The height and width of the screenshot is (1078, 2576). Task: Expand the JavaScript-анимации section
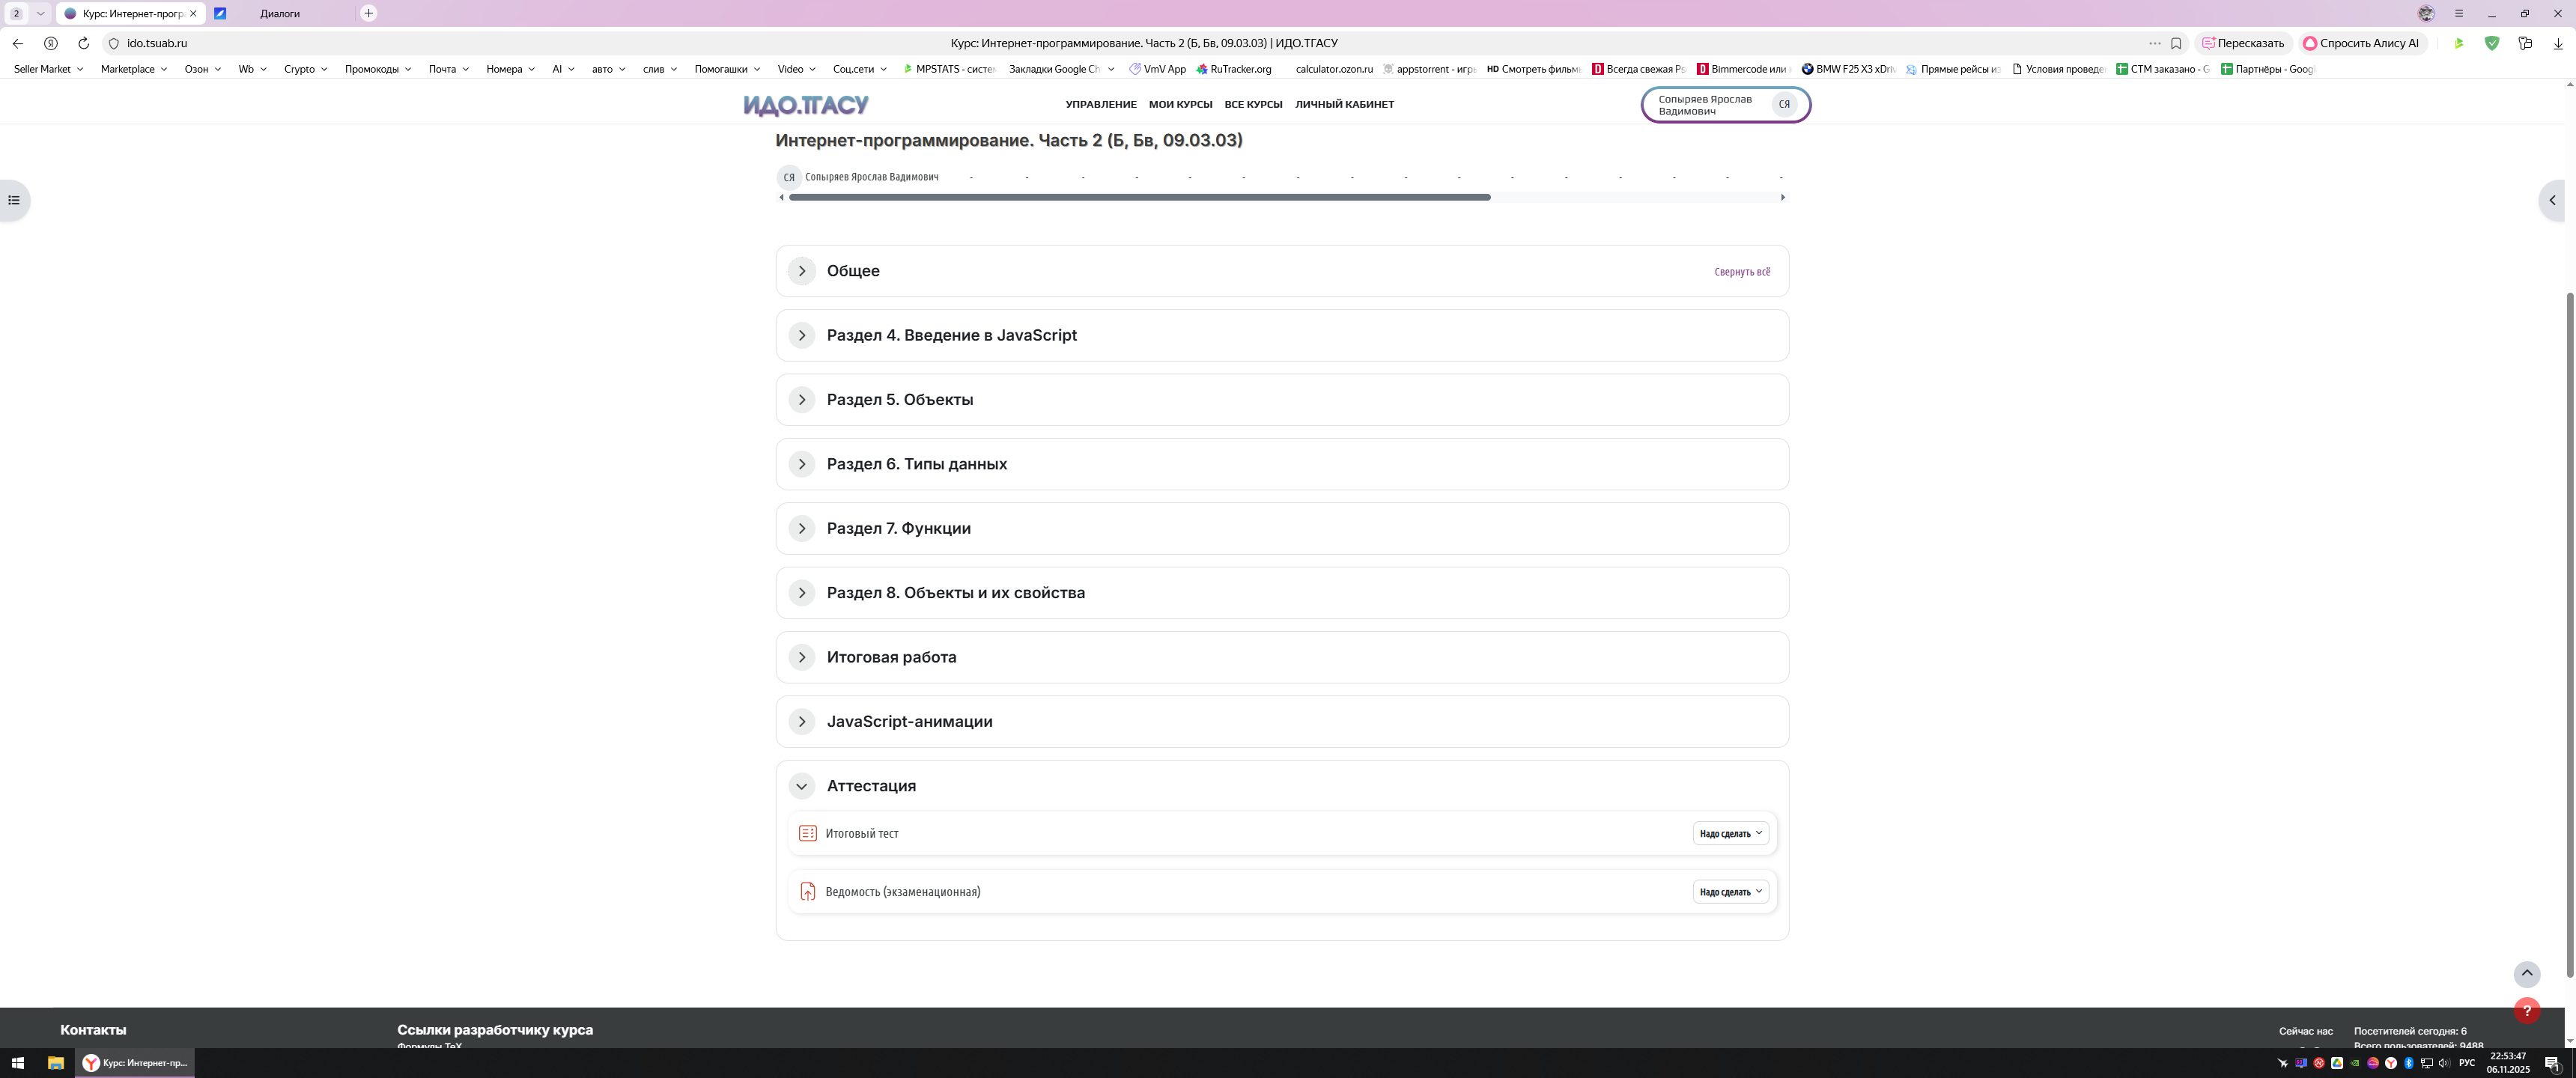pyautogui.click(x=801, y=721)
